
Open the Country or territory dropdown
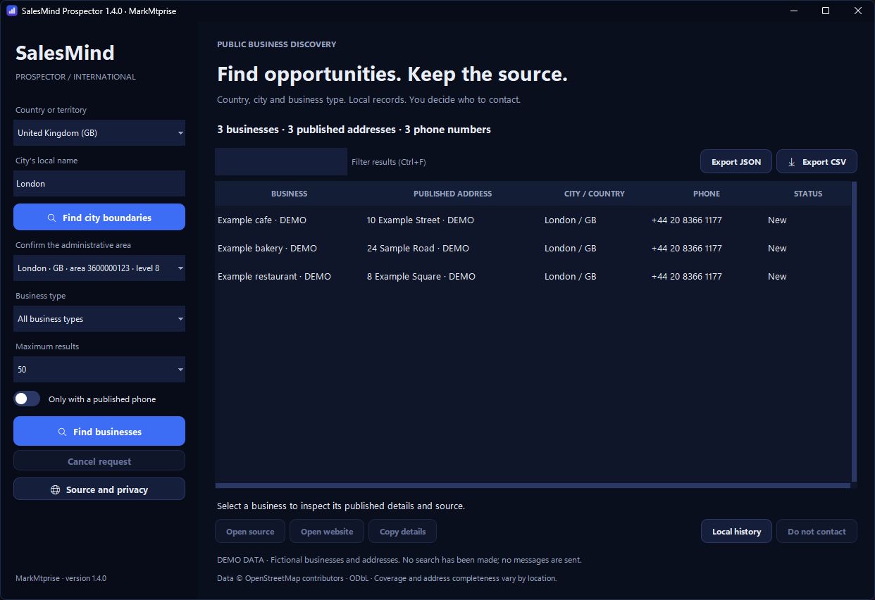pyautogui.click(x=99, y=132)
